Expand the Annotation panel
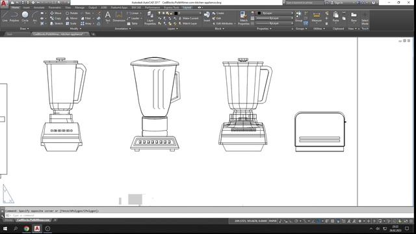Viewport: 416px width, 234px height. tap(123, 29)
